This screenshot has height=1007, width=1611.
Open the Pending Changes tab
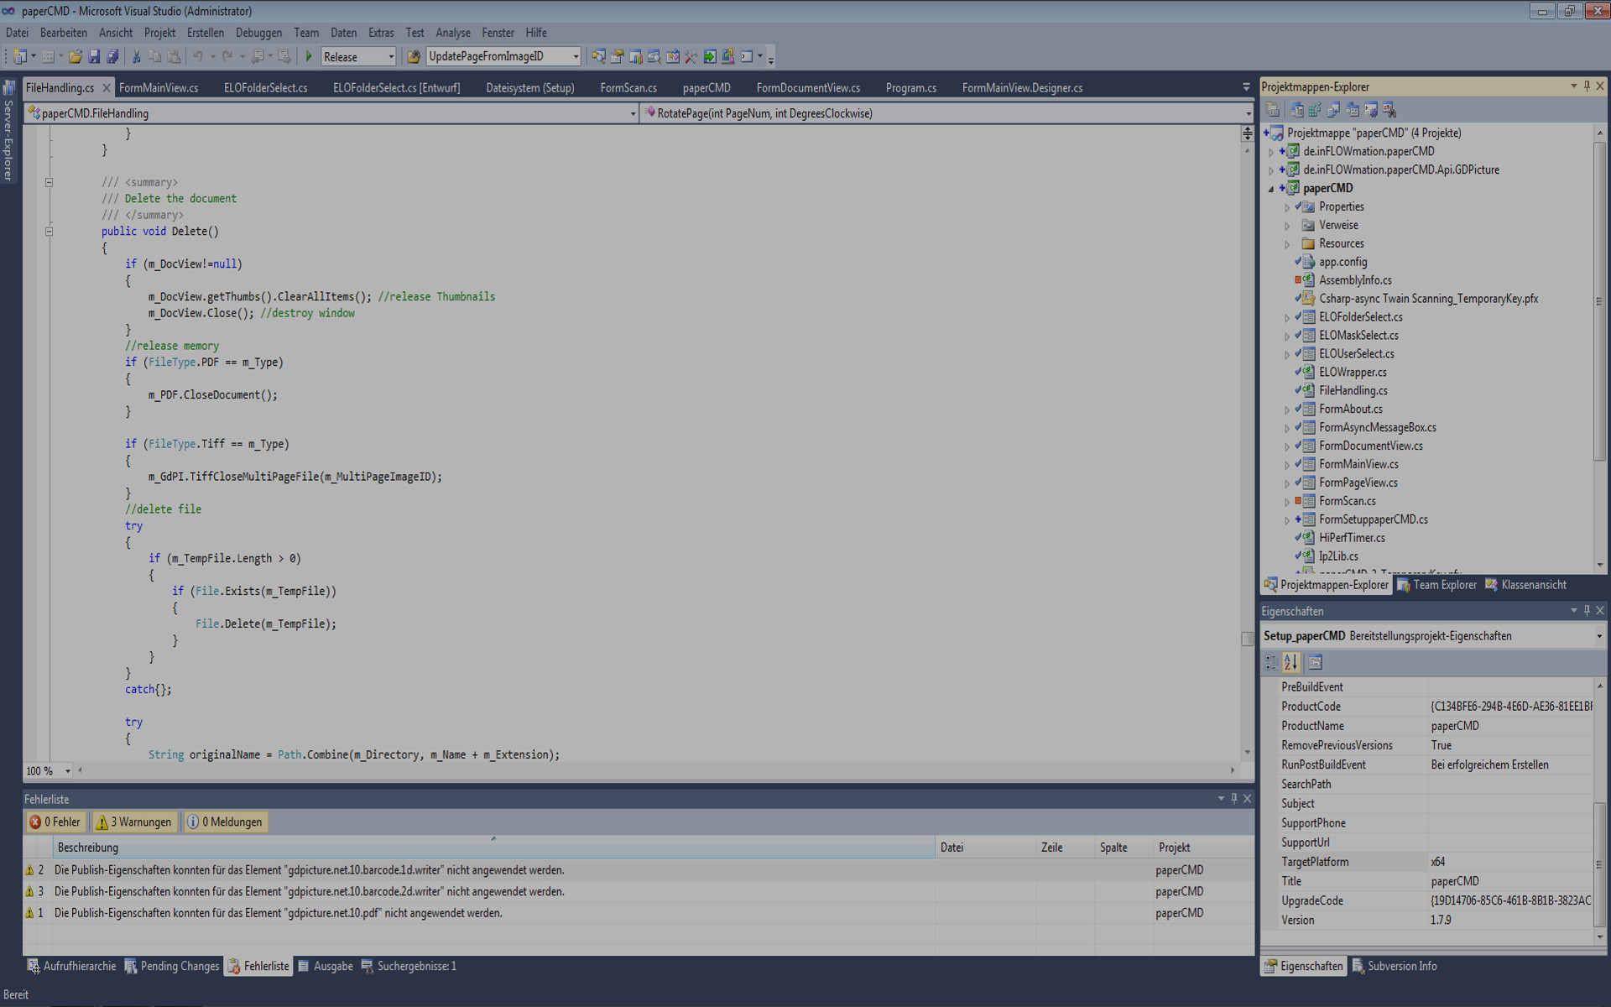tap(172, 966)
